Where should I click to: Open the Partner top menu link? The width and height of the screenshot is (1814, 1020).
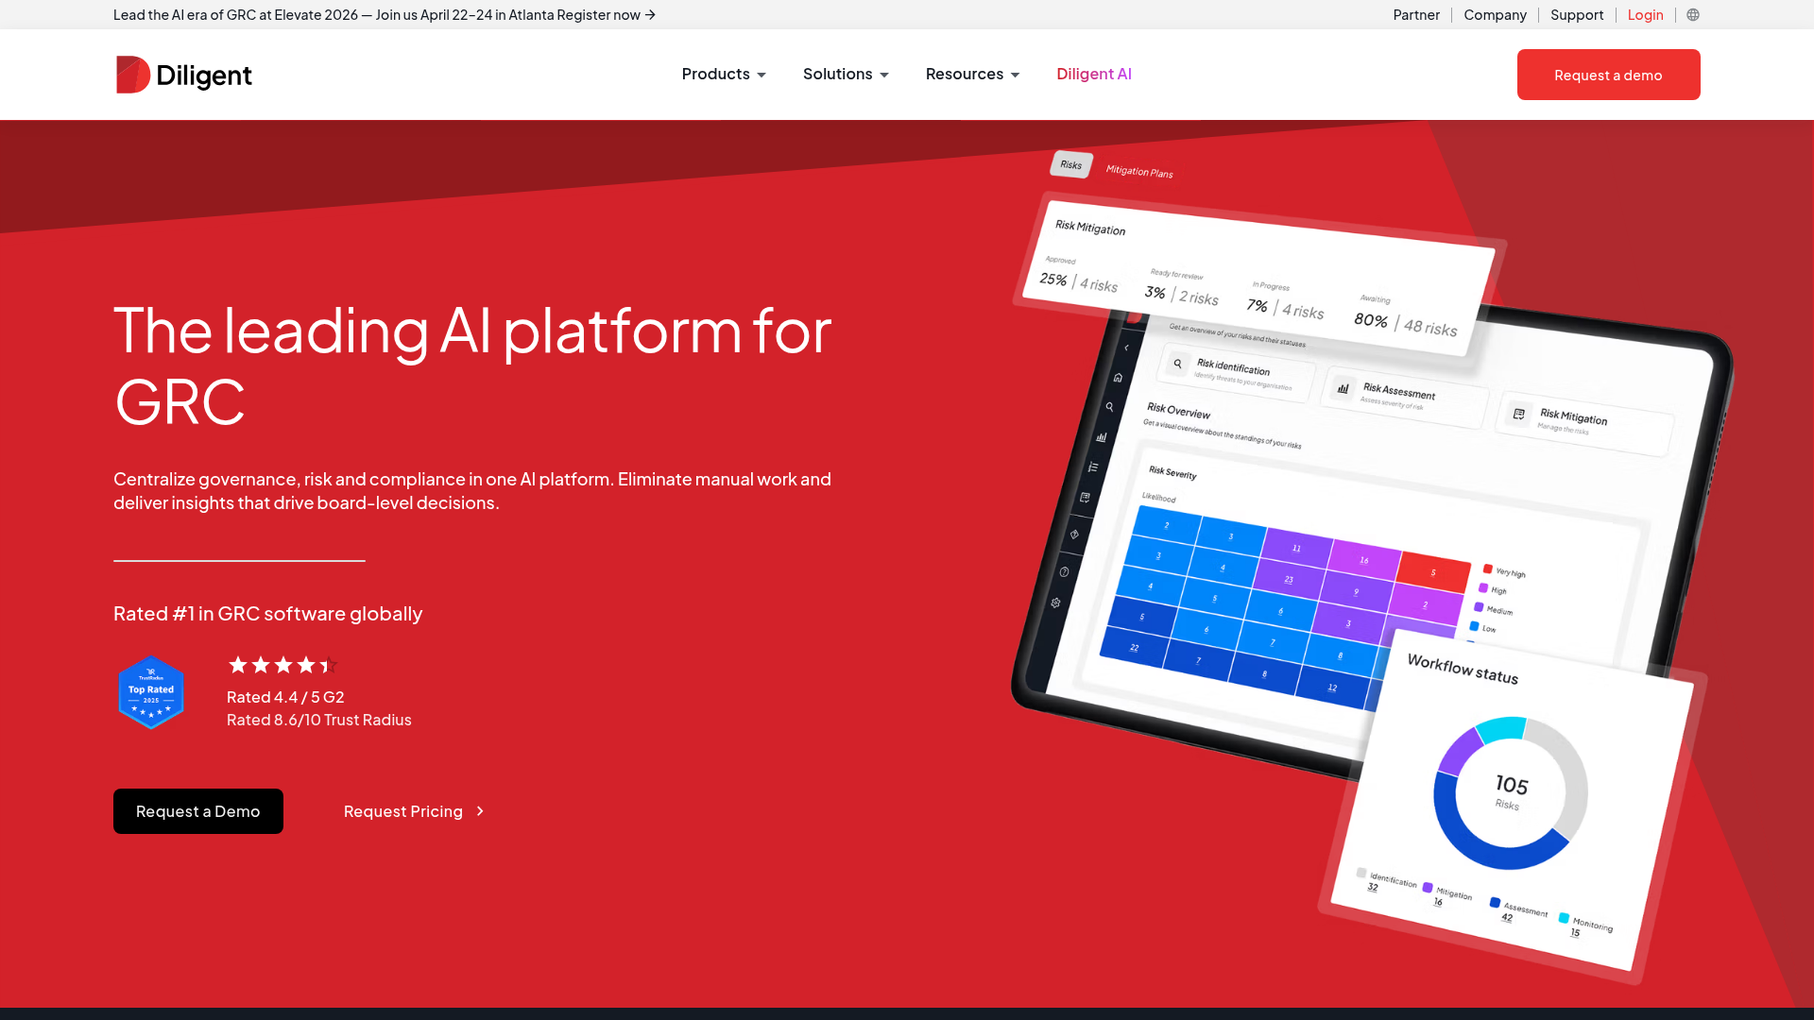(x=1416, y=15)
